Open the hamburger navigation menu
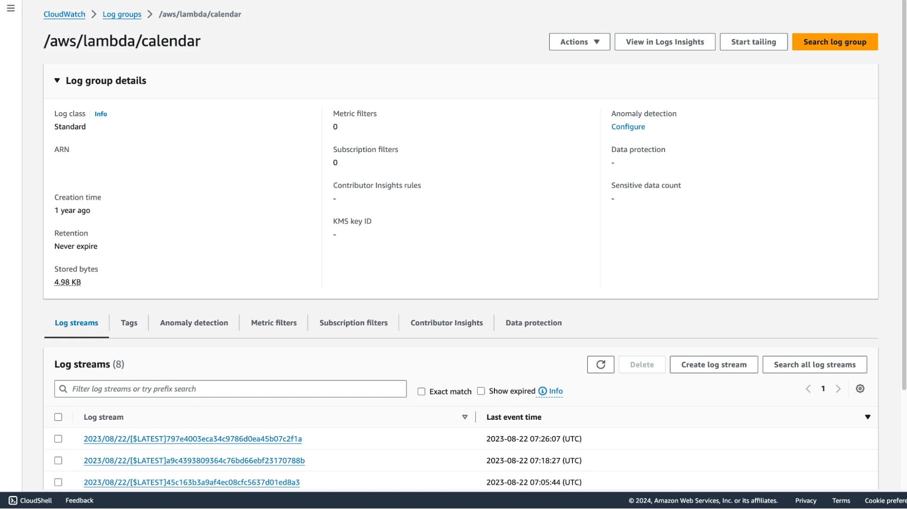Image resolution: width=907 pixels, height=509 pixels. pyautogui.click(x=11, y=8)
